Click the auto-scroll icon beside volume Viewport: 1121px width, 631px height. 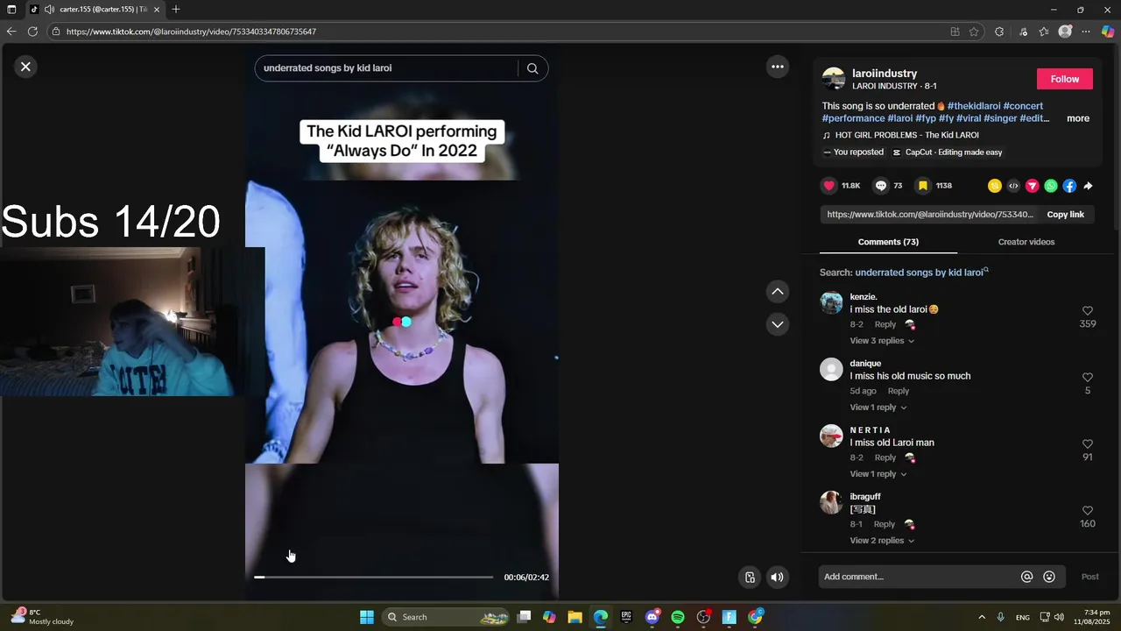click(750, 577)
